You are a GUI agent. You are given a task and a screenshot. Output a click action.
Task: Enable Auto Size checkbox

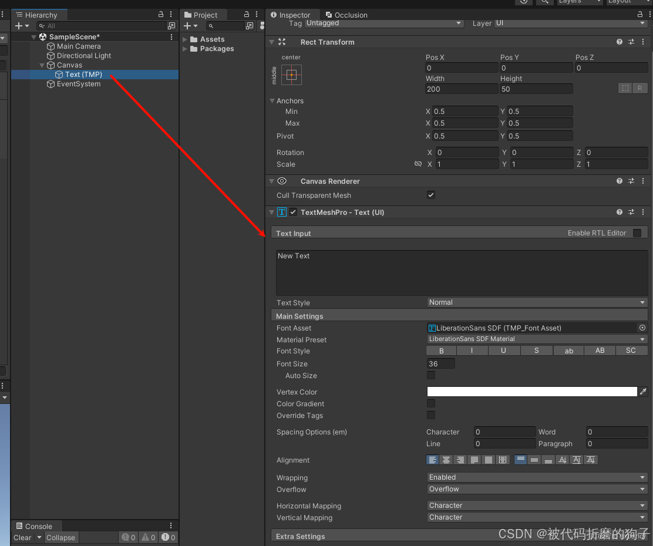[x=431, y=375]
